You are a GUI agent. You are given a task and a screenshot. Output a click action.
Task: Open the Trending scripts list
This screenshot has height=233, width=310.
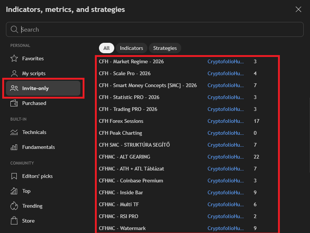point(43,206)
